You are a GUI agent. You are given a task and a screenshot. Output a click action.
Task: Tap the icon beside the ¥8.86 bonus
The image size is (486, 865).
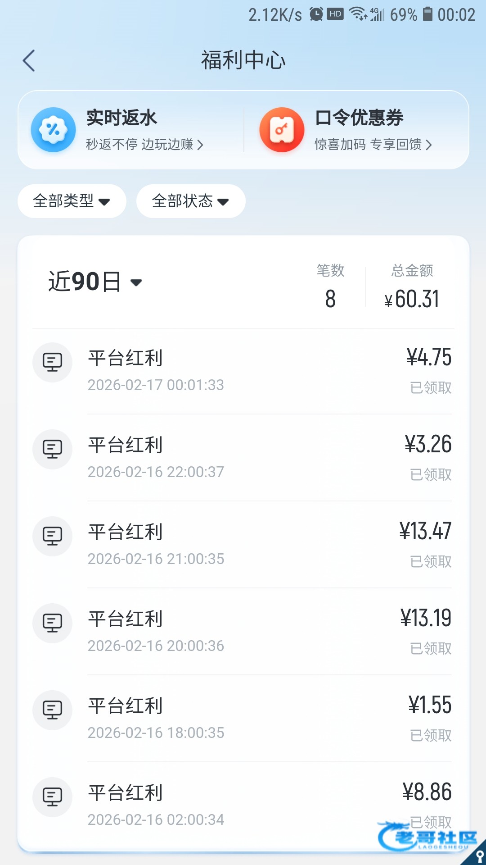[x=52, y=797]
